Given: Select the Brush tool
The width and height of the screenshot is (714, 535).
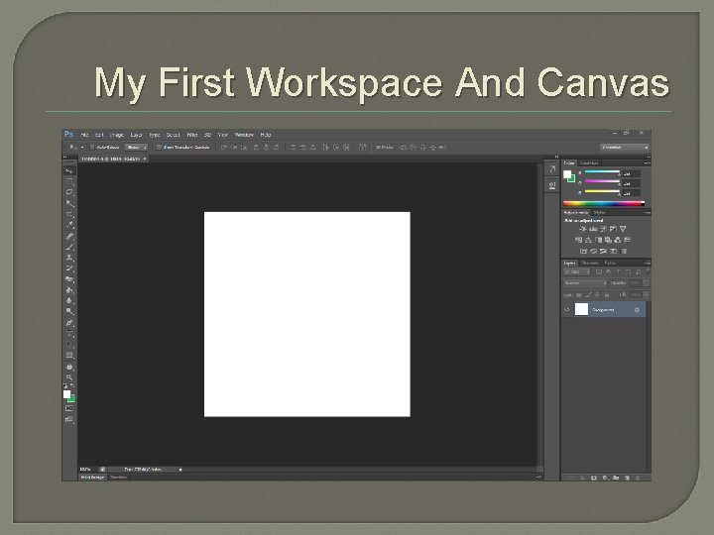Looking at the screenshot, I should (x=69, y=247).
